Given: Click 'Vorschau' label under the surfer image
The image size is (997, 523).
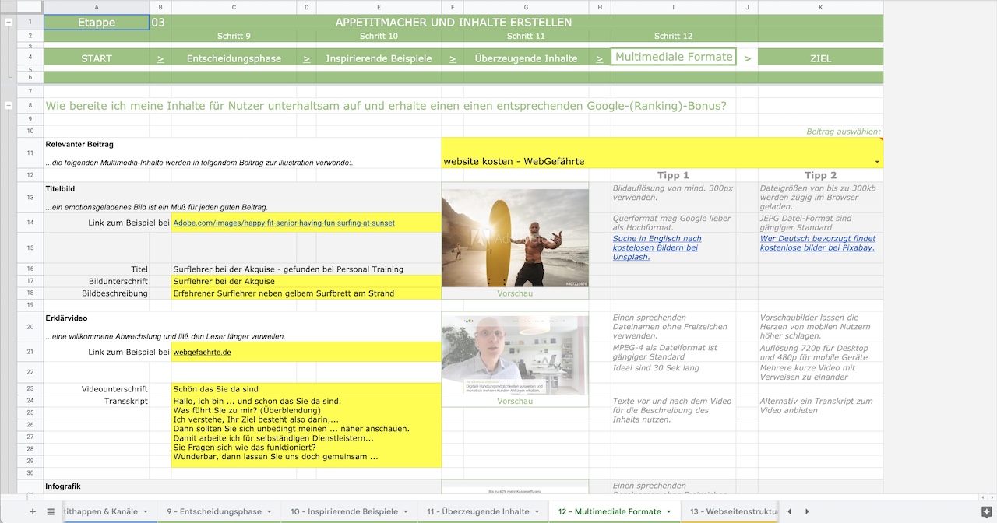Looking at the screenshot, I should 515,293.
